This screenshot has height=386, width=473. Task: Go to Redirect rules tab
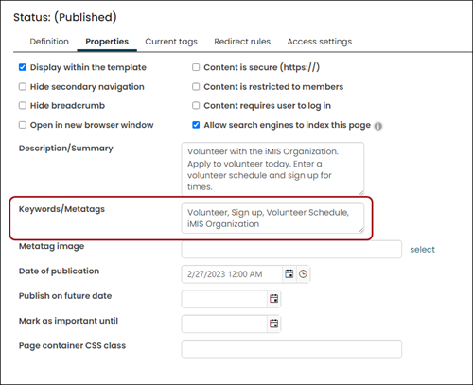[x=242, y=42]
